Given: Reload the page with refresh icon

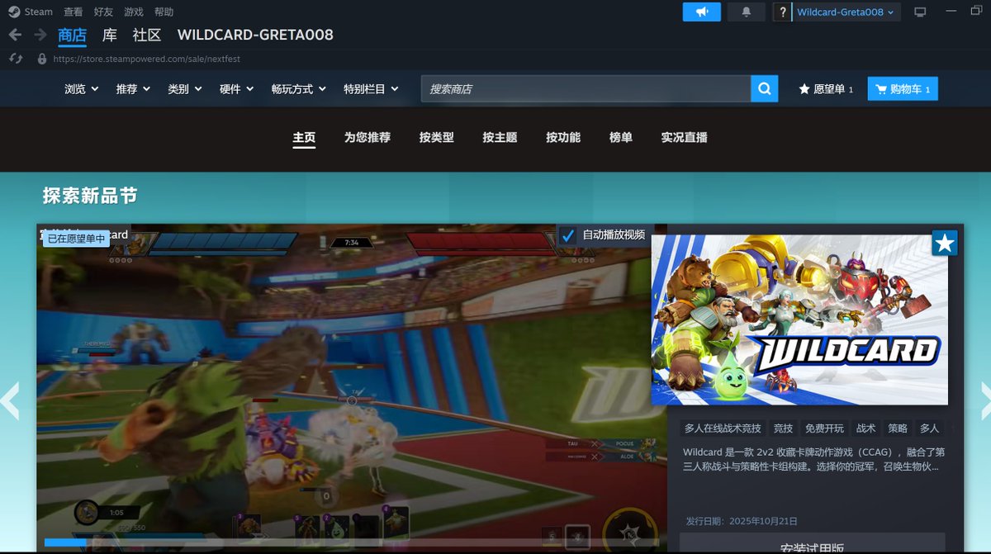Looking at the screenshot, I should (x=16, y=59).
